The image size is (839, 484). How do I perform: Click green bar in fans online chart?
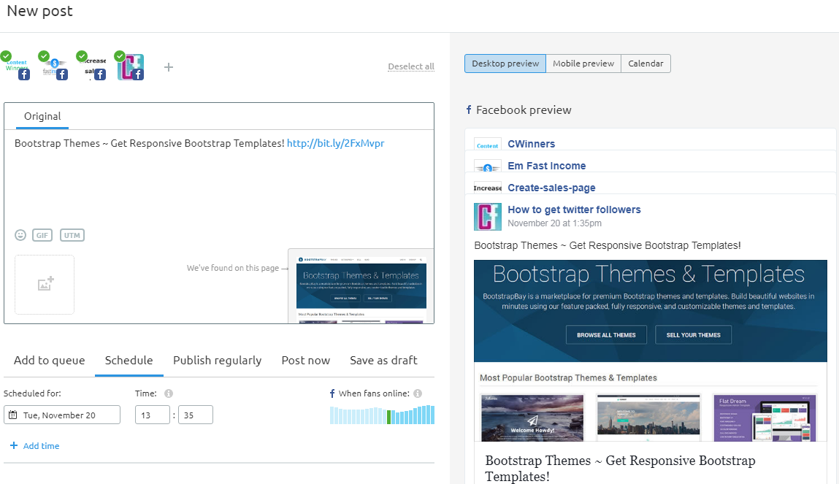pyautogui.click(x=390, y=417)
